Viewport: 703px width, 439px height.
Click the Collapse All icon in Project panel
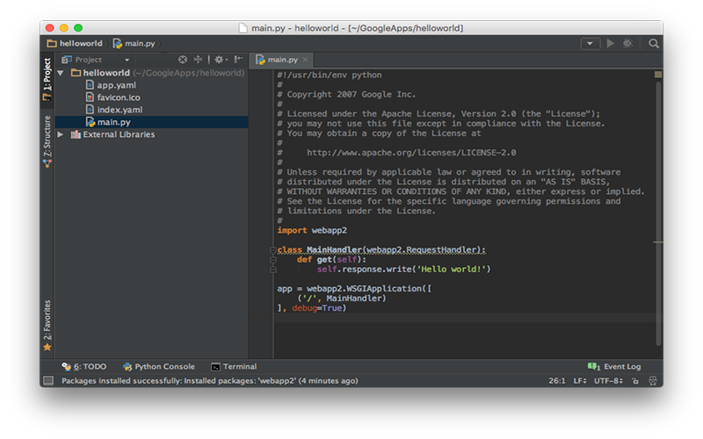[x=198, y=60]
